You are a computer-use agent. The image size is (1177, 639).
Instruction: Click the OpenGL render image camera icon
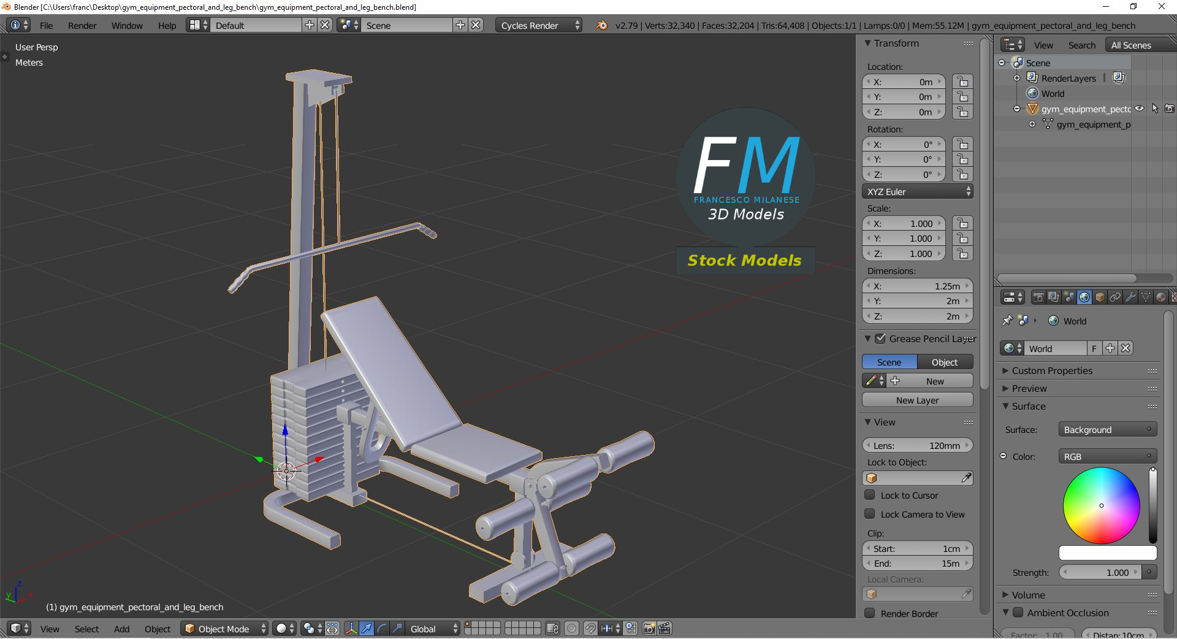649,629
